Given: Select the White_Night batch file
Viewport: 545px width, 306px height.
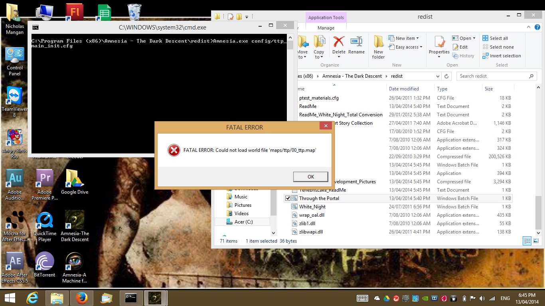Looking at the screenshot, I should pos(312,207).
